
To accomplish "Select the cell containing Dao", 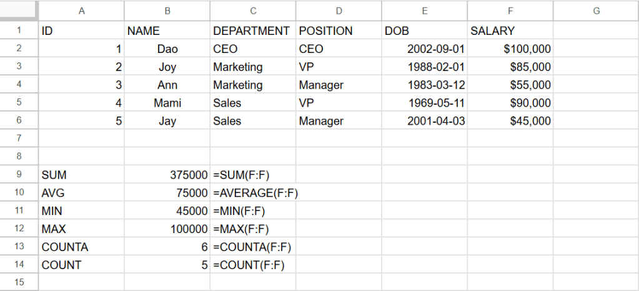I will pos(167,49).
